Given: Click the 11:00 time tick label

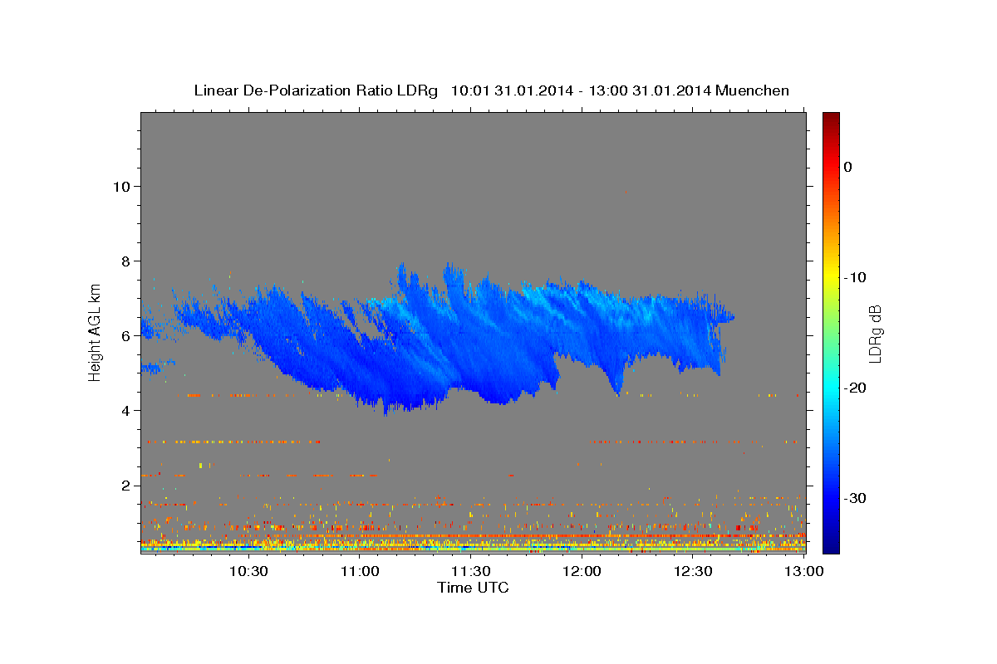Looking at the screenshot, I should point(360,571).
